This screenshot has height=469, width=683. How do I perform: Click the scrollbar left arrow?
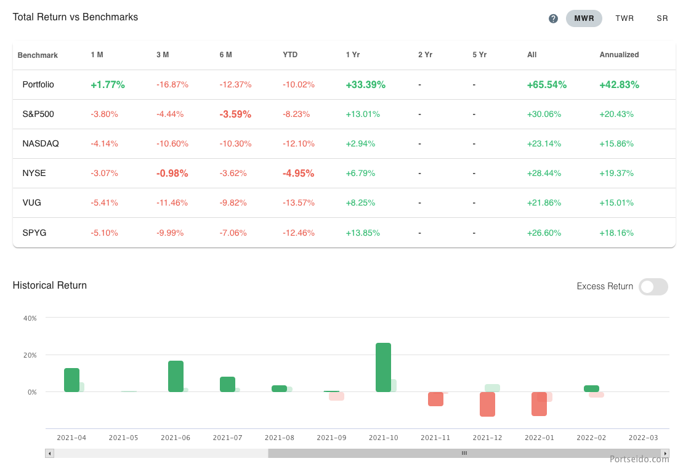pos(49,453)
